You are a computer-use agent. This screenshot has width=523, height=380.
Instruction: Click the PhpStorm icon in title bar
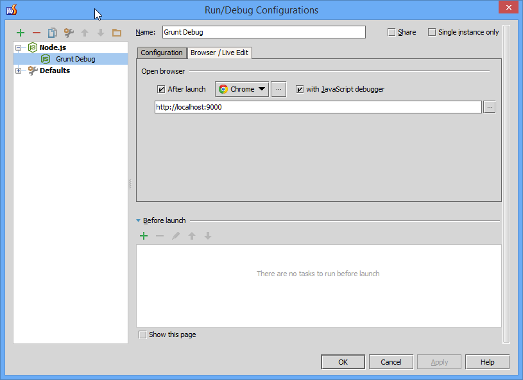coord(12,10)
